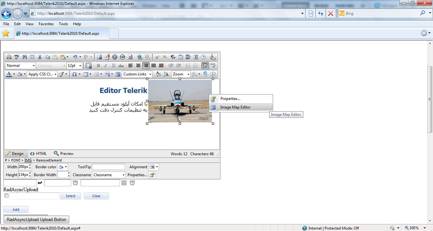Viewport: 433px width, 231px height.
Task: Run the W3C XHTML validator icon
Action: click(x=212, y=66)
